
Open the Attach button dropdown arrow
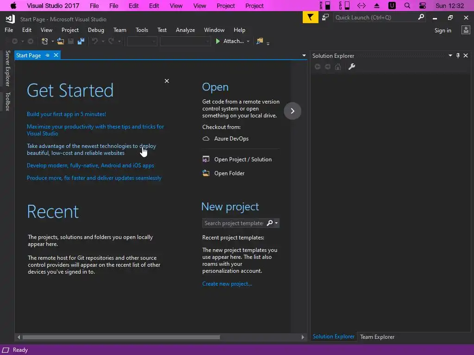pyautogui.click(x=248, y=41)
